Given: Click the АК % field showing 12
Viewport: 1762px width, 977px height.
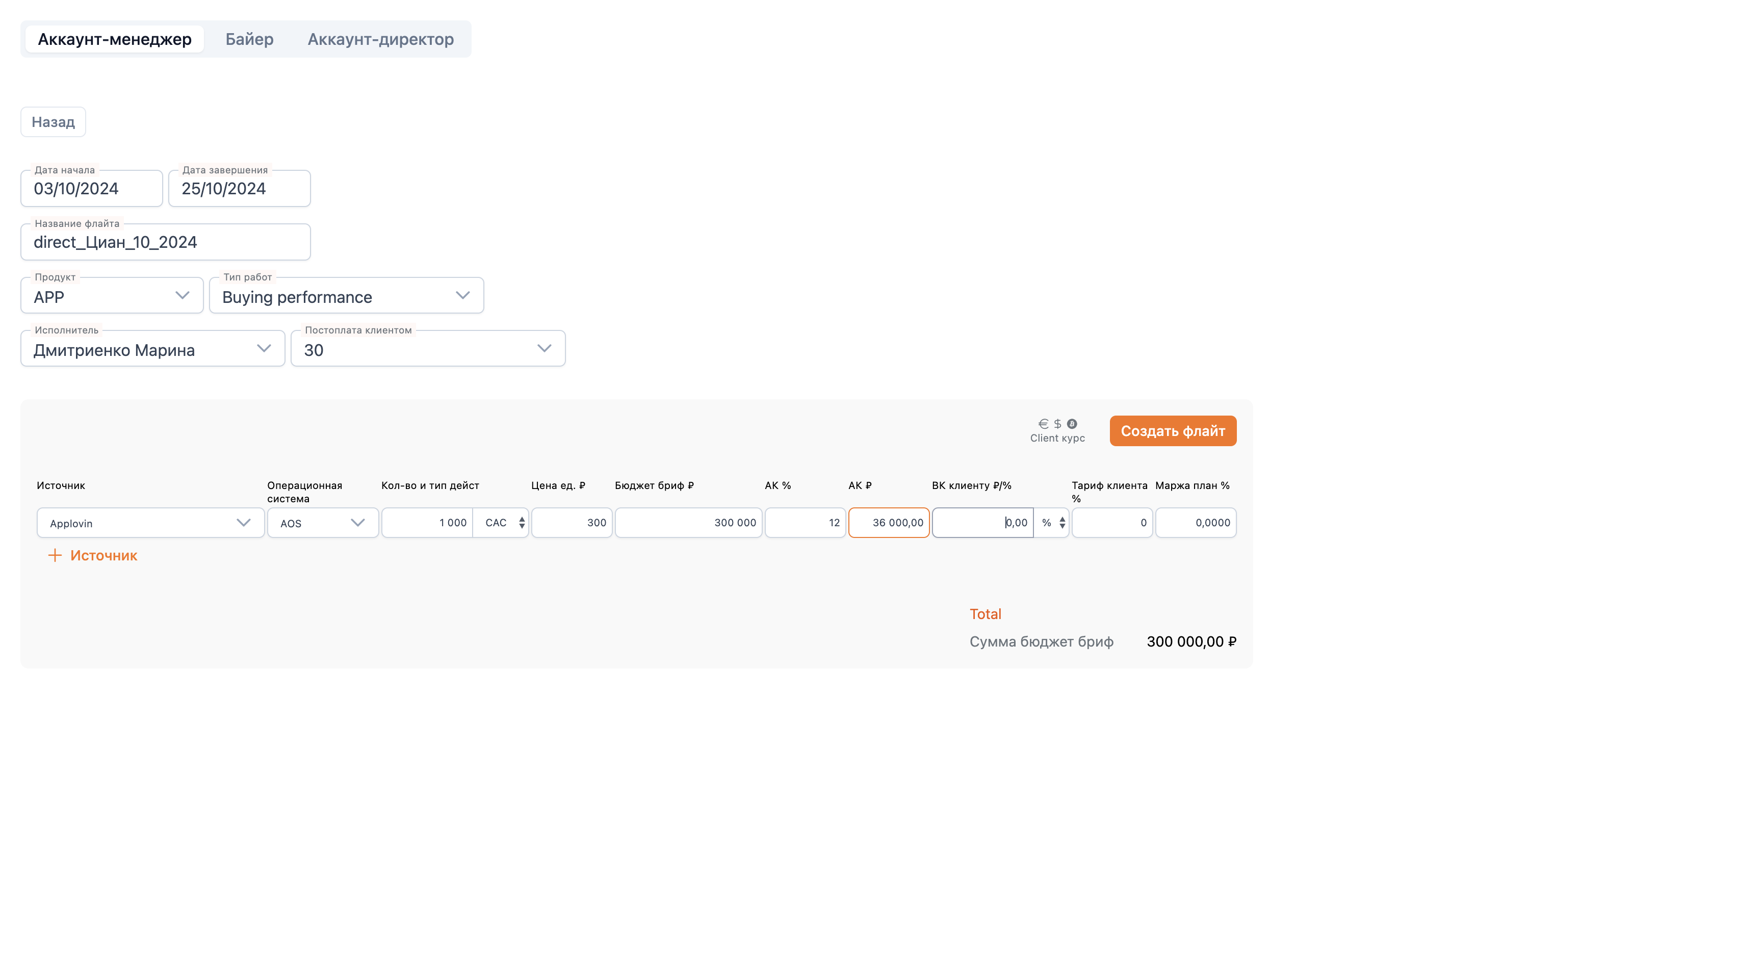Looking at the screenshot, I should point(805,523).
